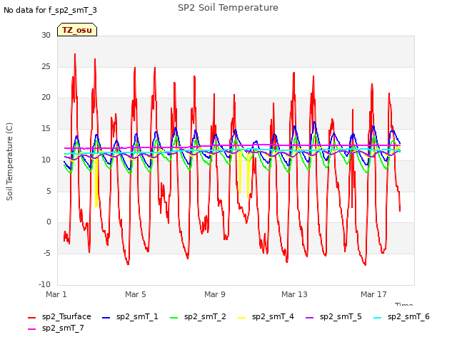Click the -10 y-axis tick label
Screen dimensions: 457x342
(44, 284)
